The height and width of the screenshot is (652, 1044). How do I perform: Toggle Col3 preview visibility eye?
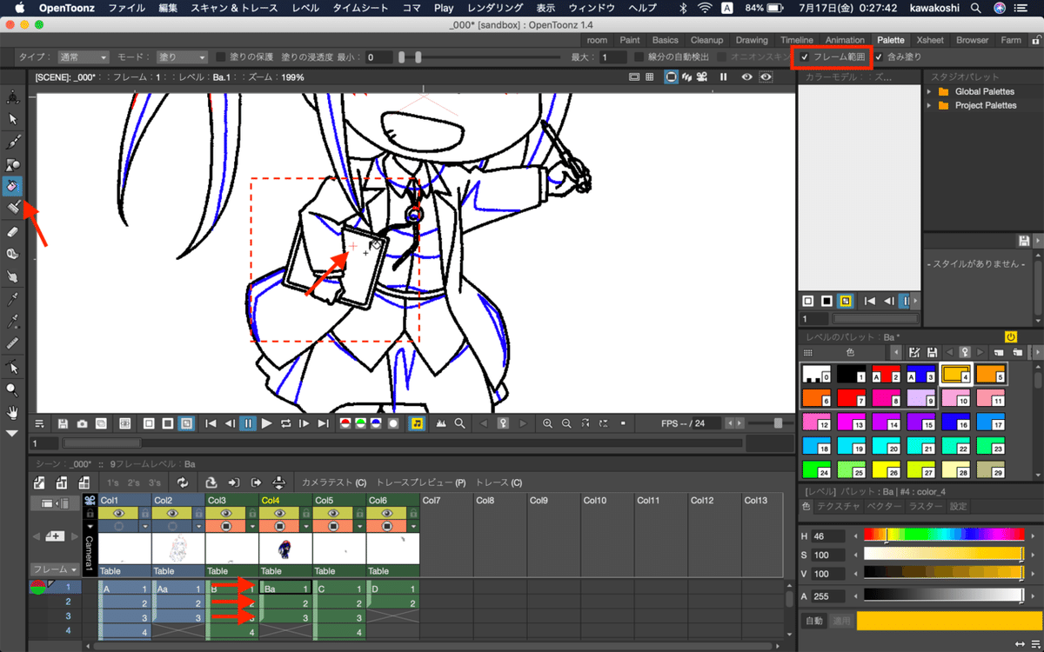click(x=225, y=514)
